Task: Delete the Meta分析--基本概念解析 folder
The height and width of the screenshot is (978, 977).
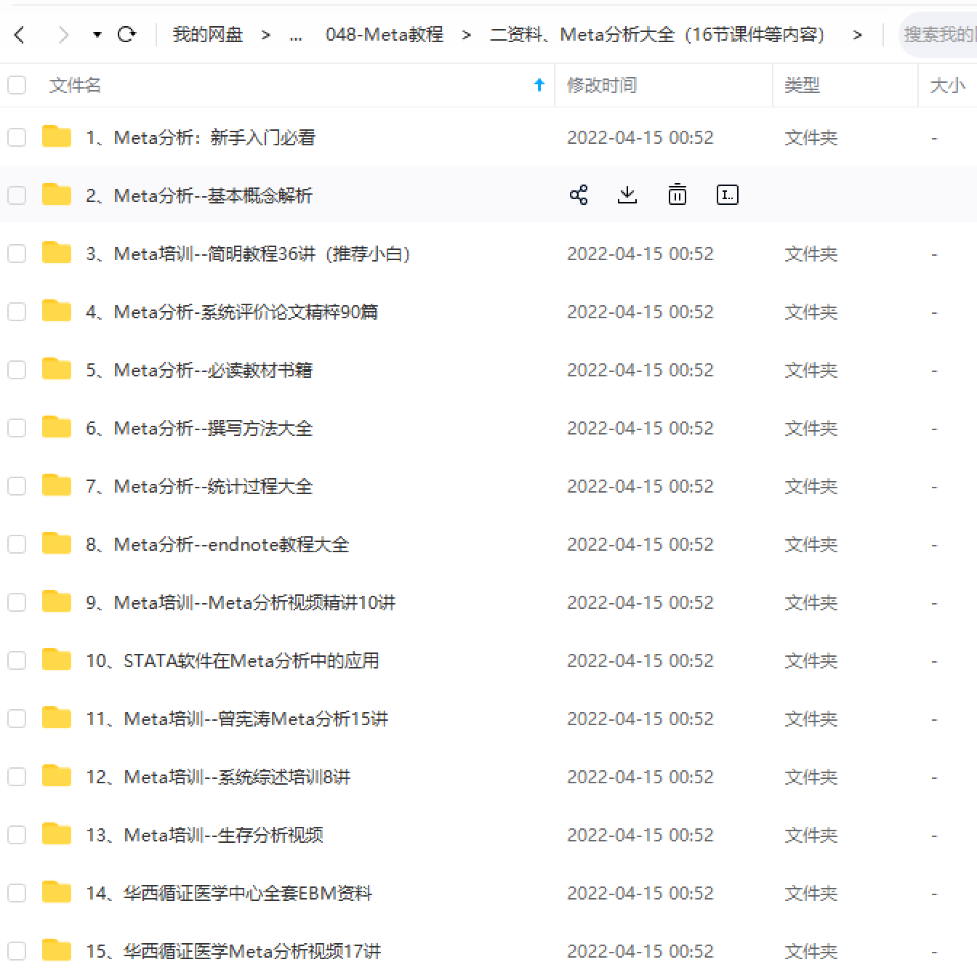Action: [677, 195]
